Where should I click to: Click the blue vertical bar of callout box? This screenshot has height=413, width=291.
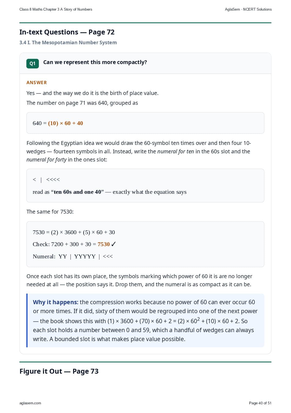click(27, 320)
